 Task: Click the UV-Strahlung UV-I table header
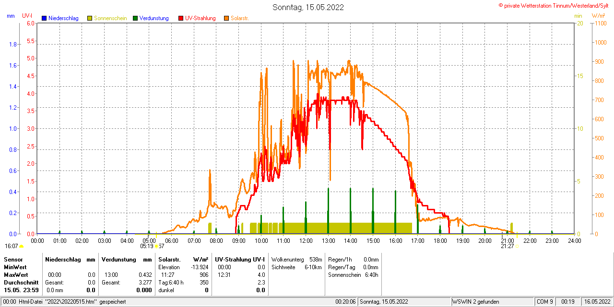(240, 259)
